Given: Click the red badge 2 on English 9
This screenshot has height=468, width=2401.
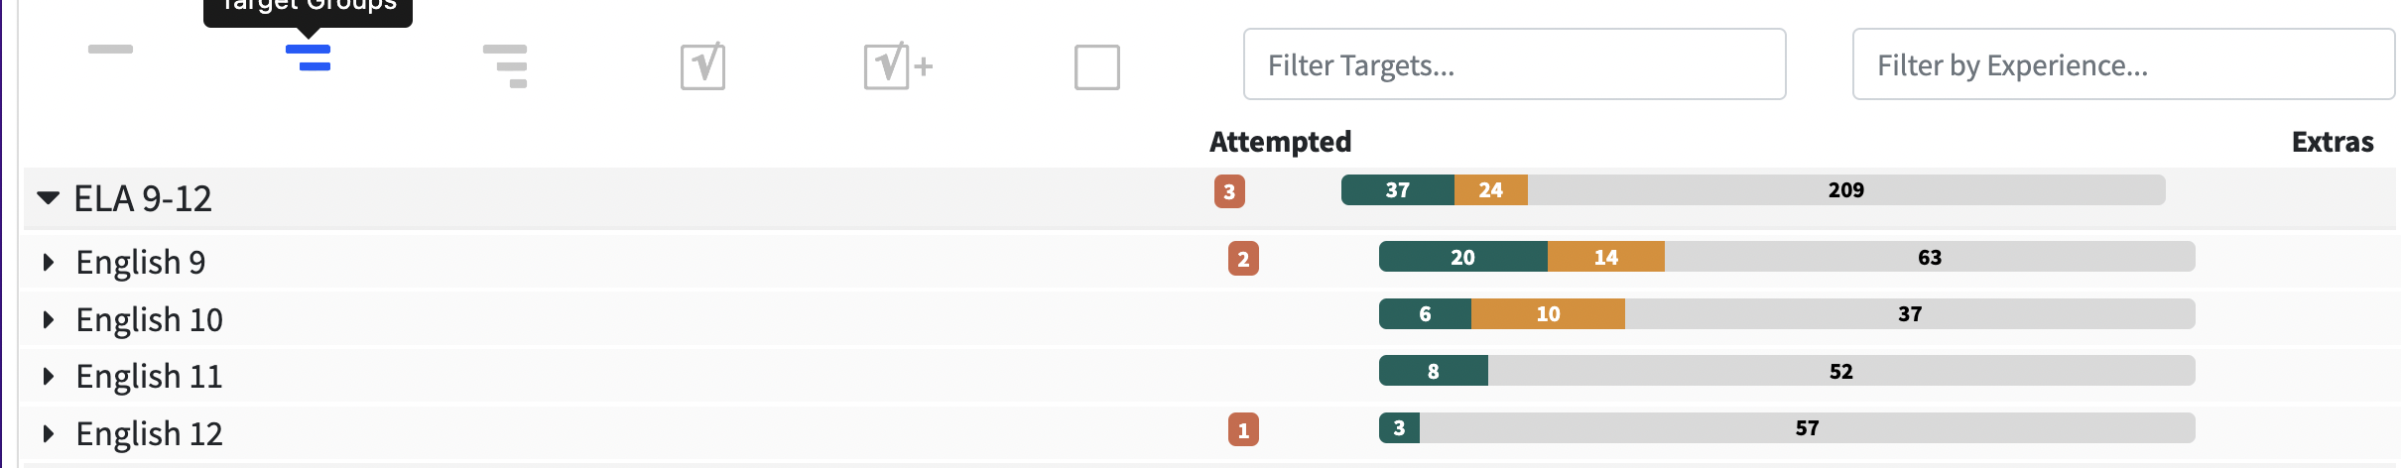Looking at the screenshot, I should [1243, 259].
